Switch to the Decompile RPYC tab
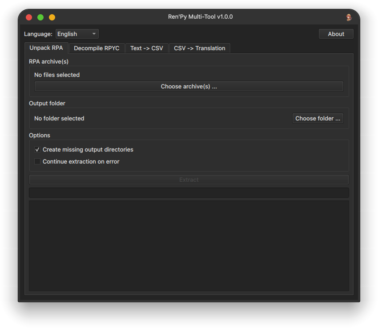378x328 pixels. tap(97, 48)
